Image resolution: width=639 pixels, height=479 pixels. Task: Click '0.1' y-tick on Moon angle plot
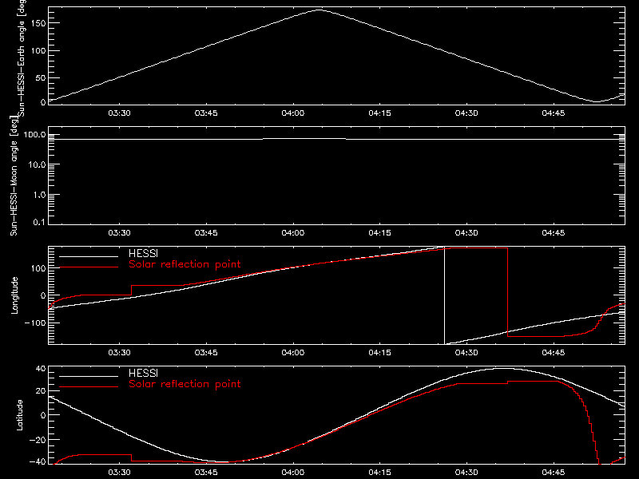point(39,223)
